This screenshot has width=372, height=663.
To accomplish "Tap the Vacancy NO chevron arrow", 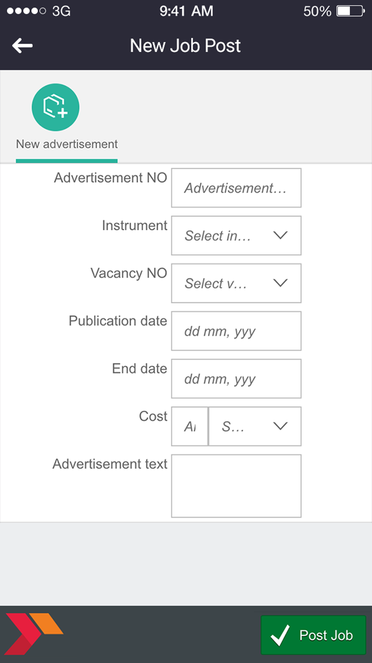I will 280,283.
